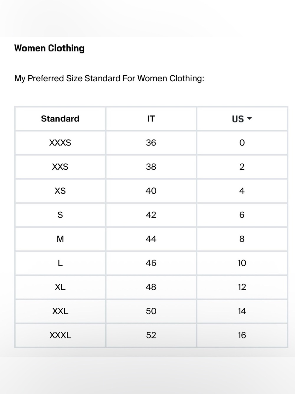Click IT size 44 cell

point(151,239)
